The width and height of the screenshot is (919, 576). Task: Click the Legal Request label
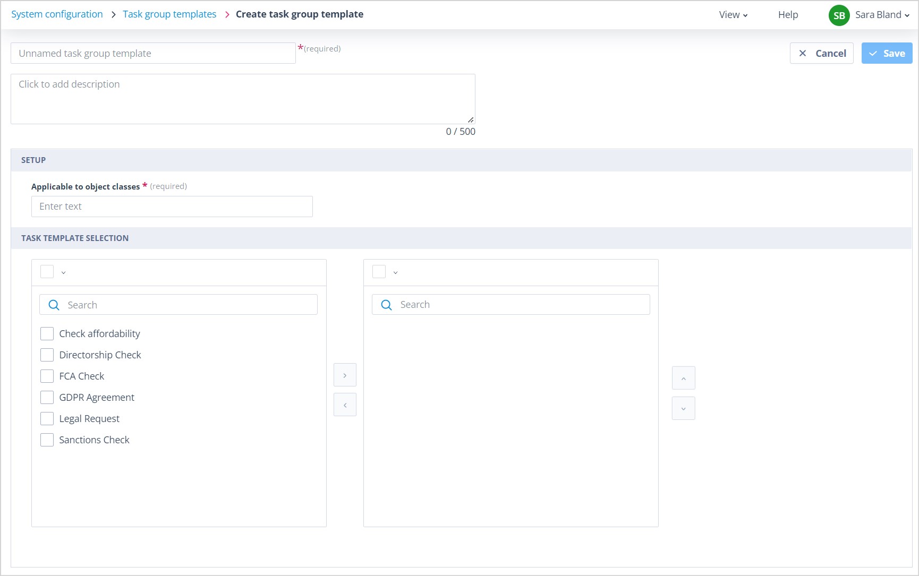pos(89,419)
